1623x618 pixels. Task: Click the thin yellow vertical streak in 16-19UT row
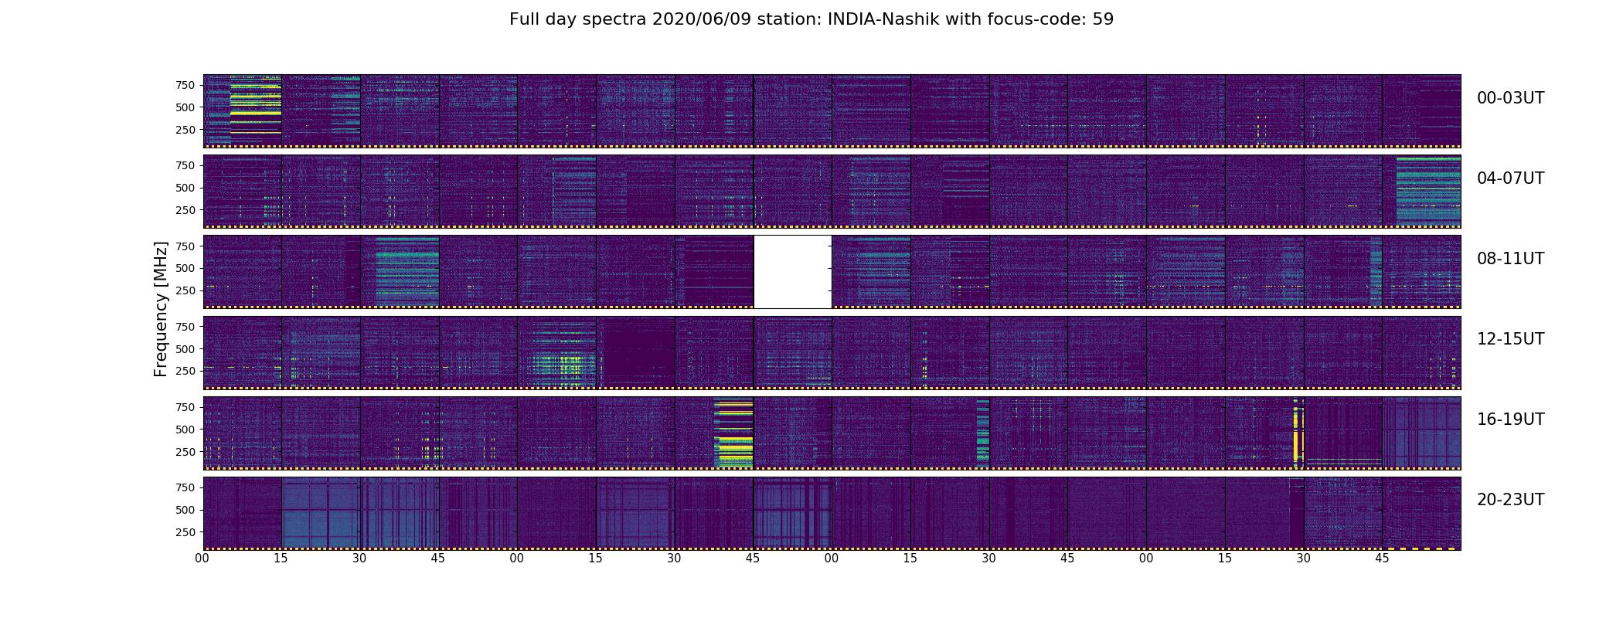1296,433
